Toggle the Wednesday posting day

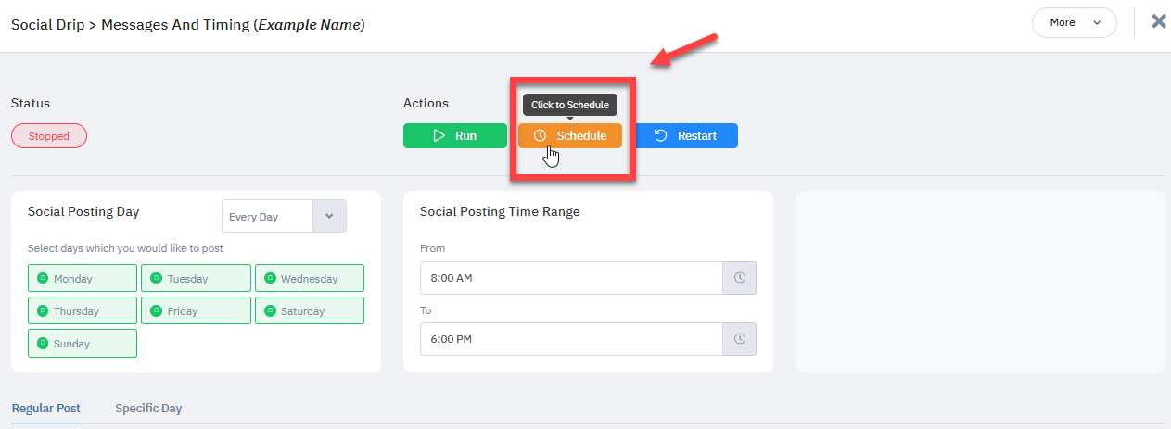point(310,278)
